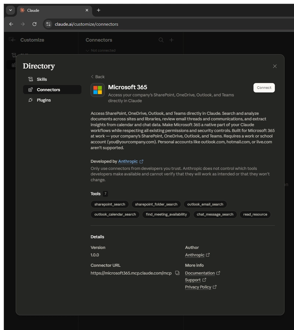Click the Microsoft 365 logo icon
294x330 pixels.
97,90
